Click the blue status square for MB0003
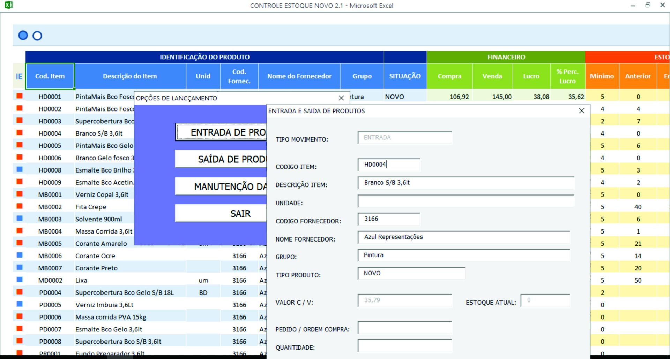 [20, 218]
